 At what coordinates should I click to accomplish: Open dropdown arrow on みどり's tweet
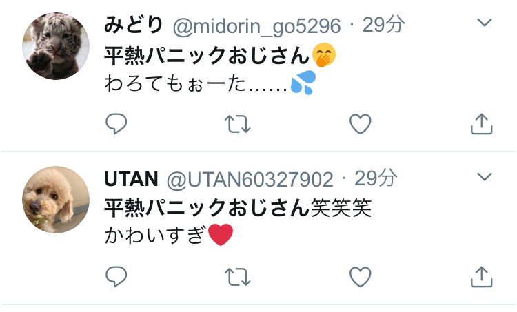485,23
